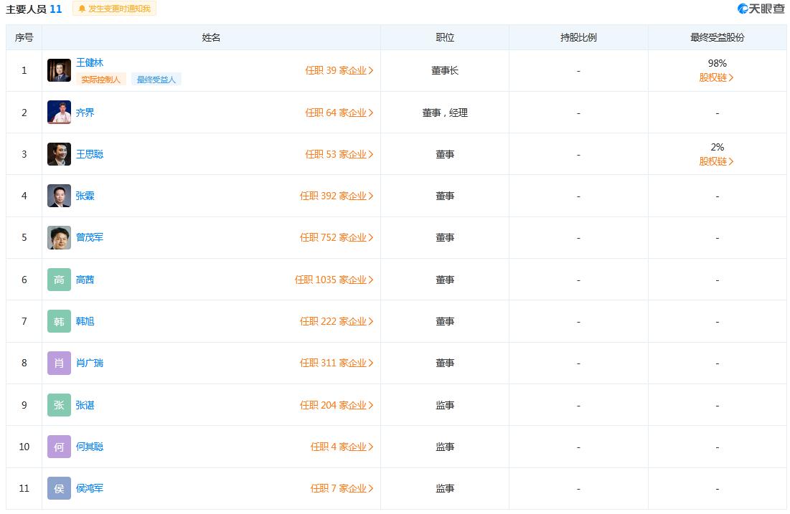Click the 主要人员 11 heading
This screenshot has width=790, height=514.
(34, 9)
